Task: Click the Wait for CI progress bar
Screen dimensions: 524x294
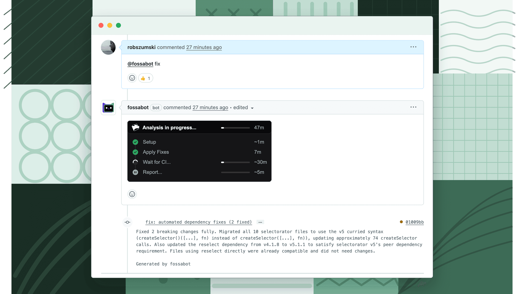Action: click(235, 162)
